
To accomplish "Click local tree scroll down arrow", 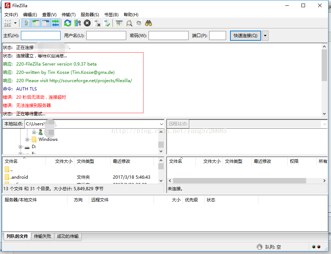I will coord(161,151).
